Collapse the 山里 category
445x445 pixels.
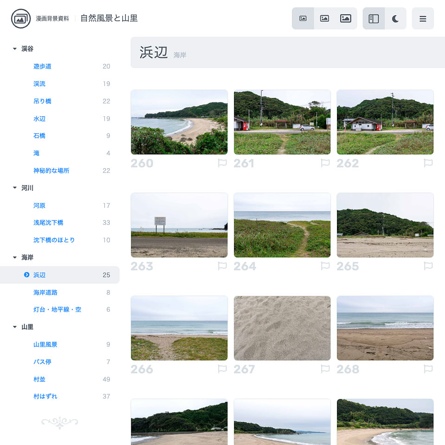point(14,326)
